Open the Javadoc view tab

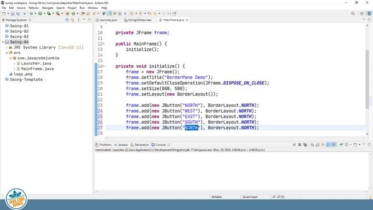[x=121, y=145]
